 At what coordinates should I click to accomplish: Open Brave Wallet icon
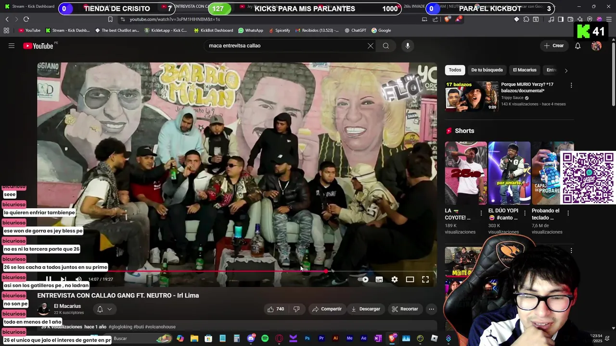pos(570,19)
